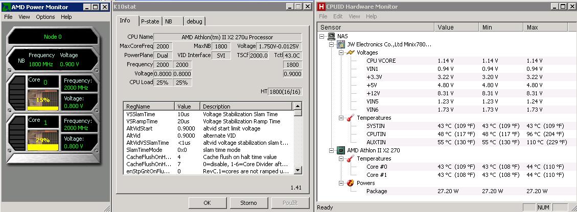Screen dimensions: 577x212
Task: Click thermometer icon of Athlon Temperatures group
Action: pos(351,158)
